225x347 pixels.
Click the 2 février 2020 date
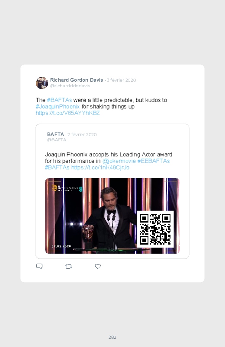click(82, 134)
